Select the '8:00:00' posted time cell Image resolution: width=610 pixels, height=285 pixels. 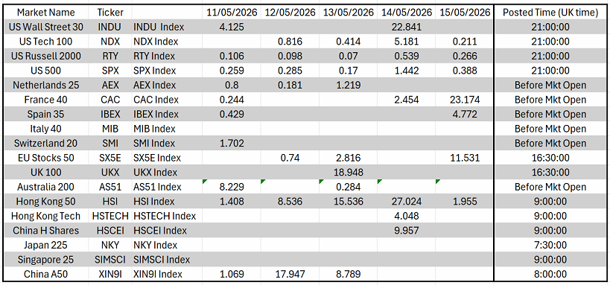point(550,274)
